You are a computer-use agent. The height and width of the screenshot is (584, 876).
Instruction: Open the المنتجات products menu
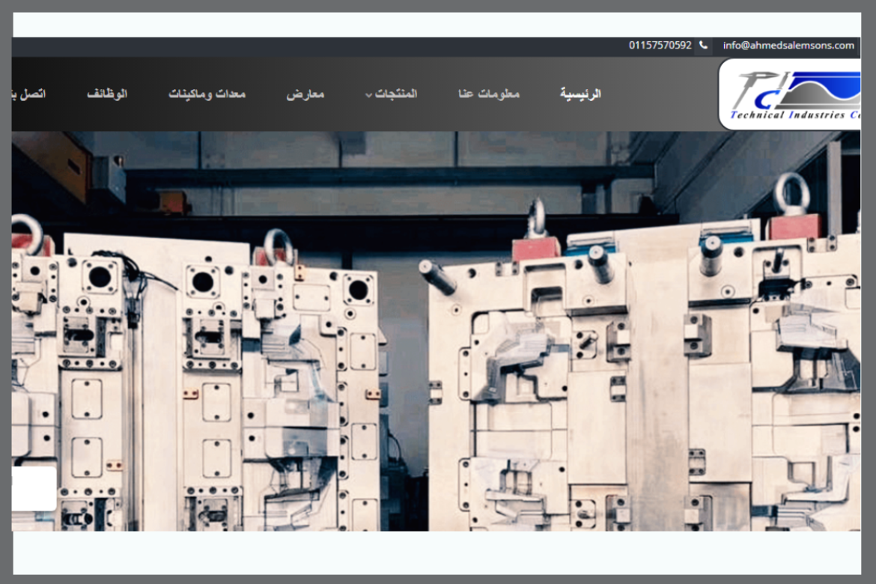396,94
